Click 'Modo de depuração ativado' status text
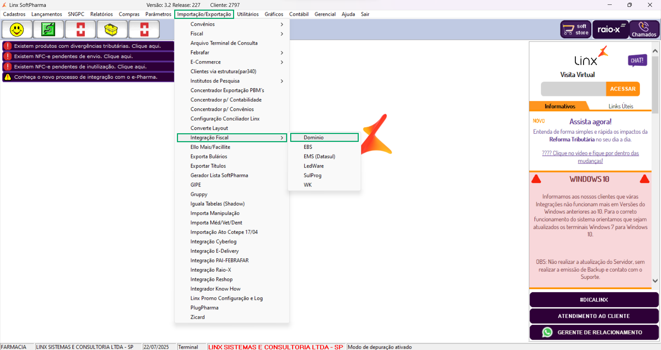 click(380, 347)
